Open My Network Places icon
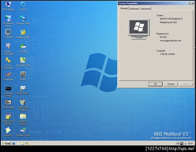Screen dimensions: 196x152 8,21
